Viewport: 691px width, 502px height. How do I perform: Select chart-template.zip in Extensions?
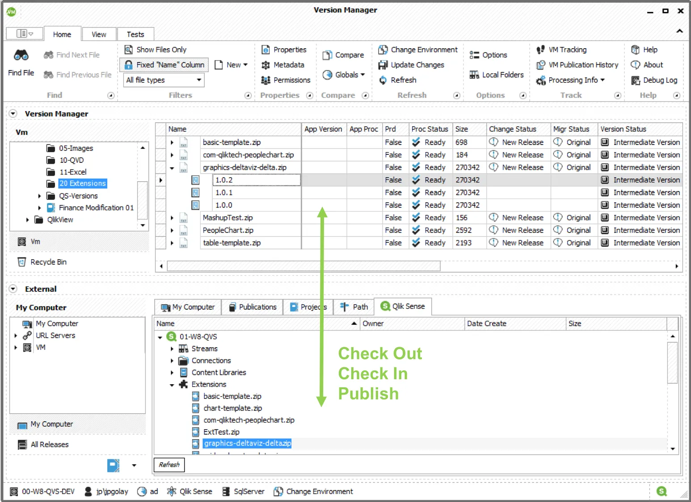click(232, 408)
